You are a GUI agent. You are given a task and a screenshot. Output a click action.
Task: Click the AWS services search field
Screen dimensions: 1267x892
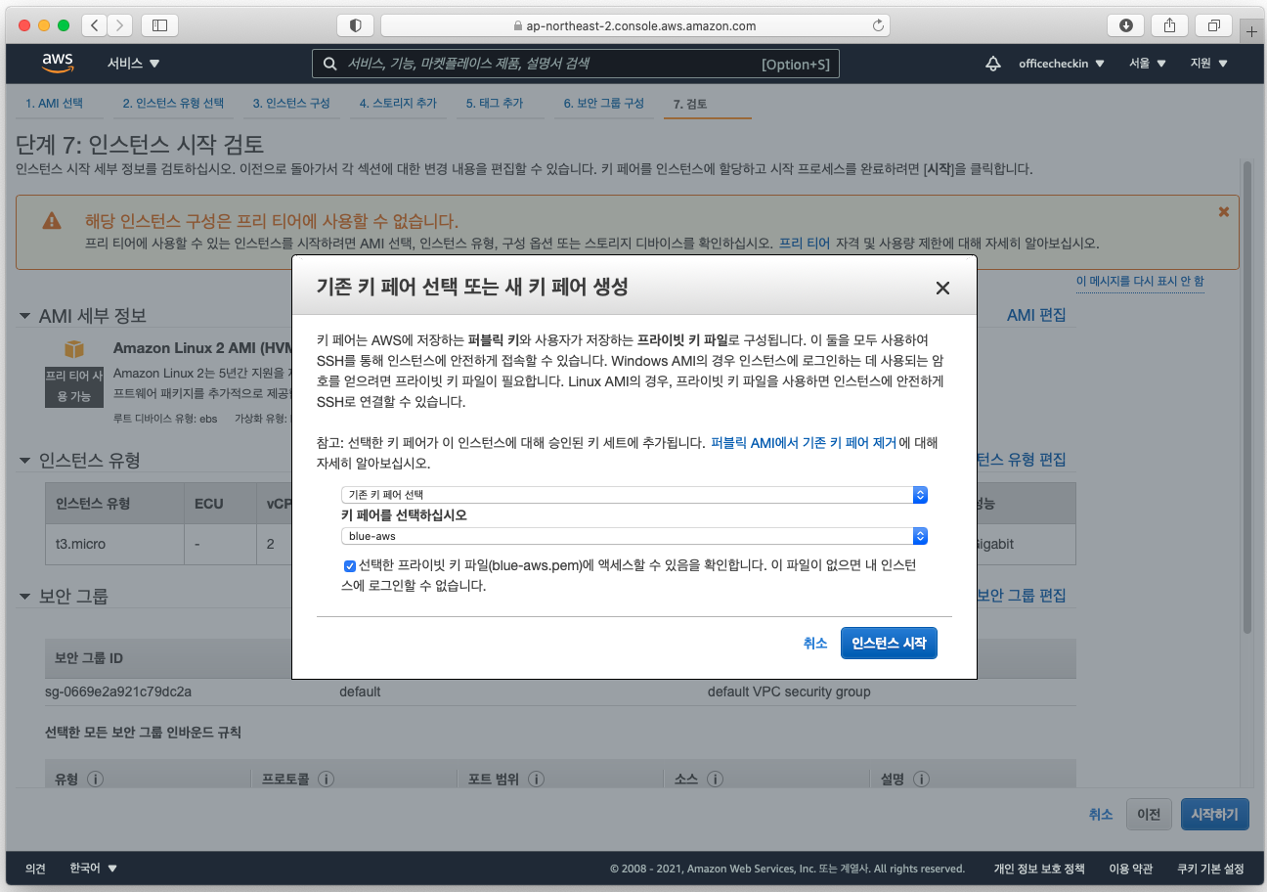click(x=576, y=64)
